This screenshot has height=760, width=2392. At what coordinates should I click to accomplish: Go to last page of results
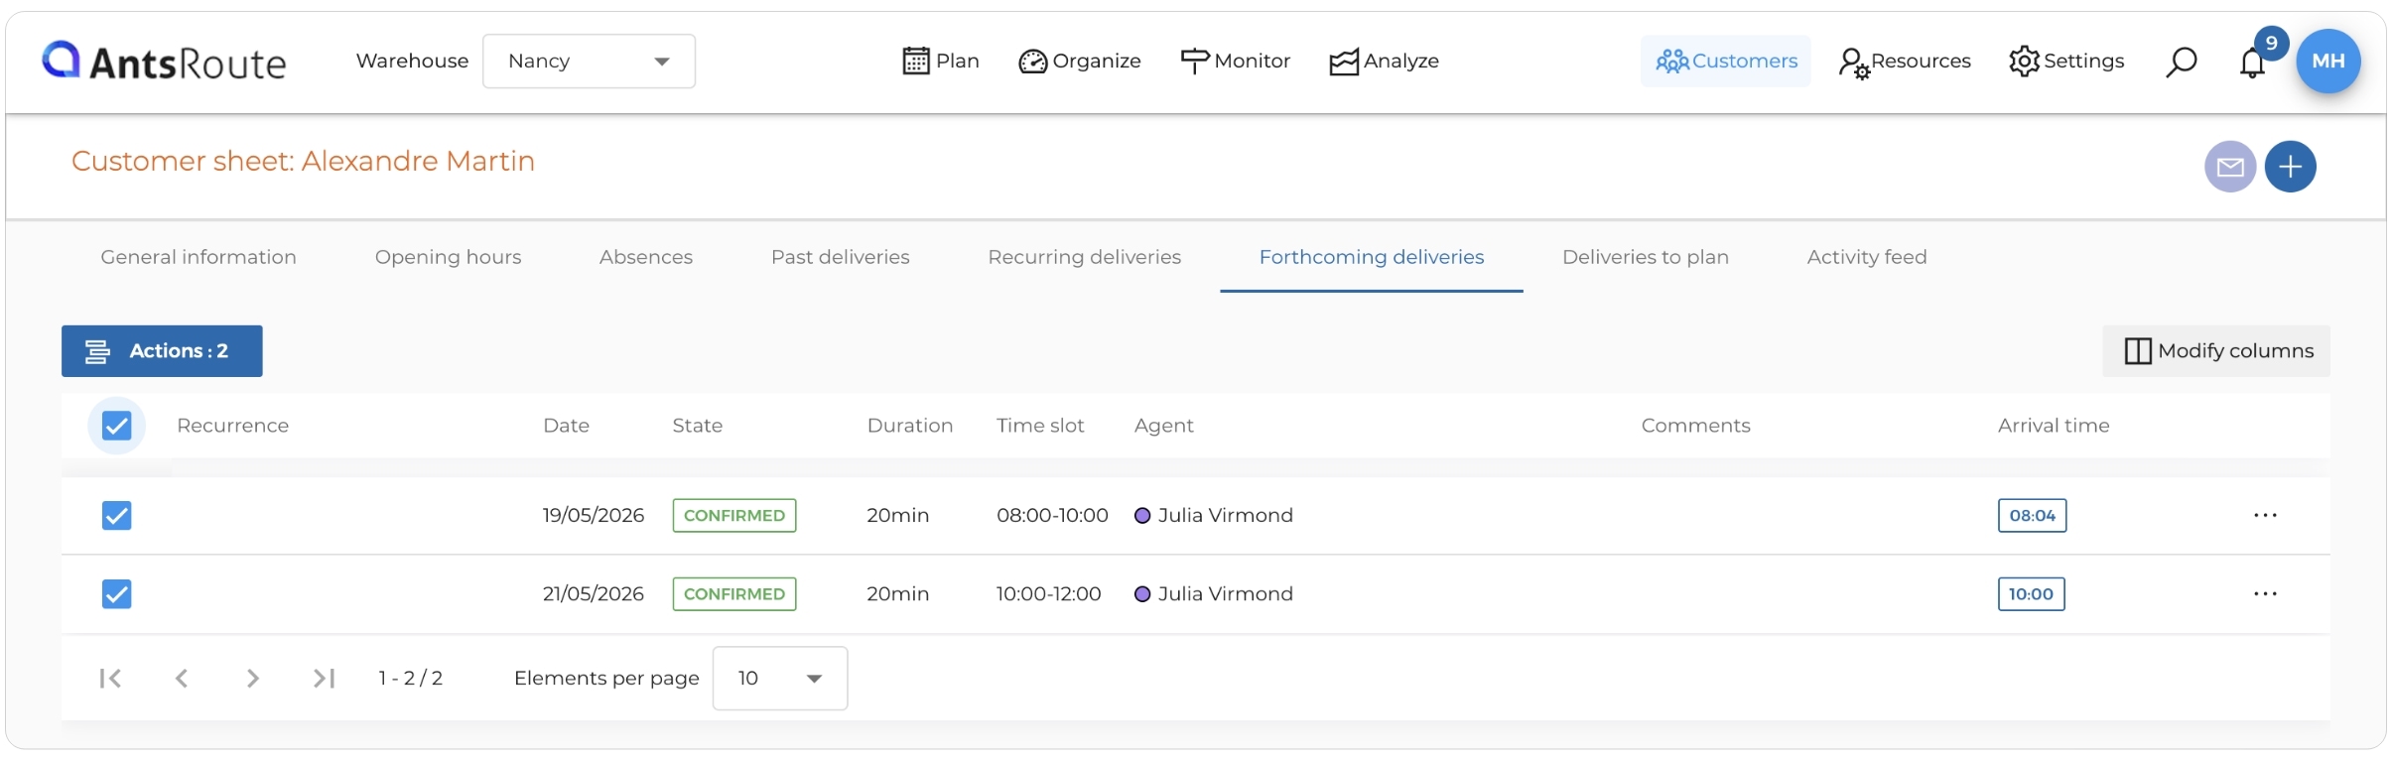pos(324,679)
